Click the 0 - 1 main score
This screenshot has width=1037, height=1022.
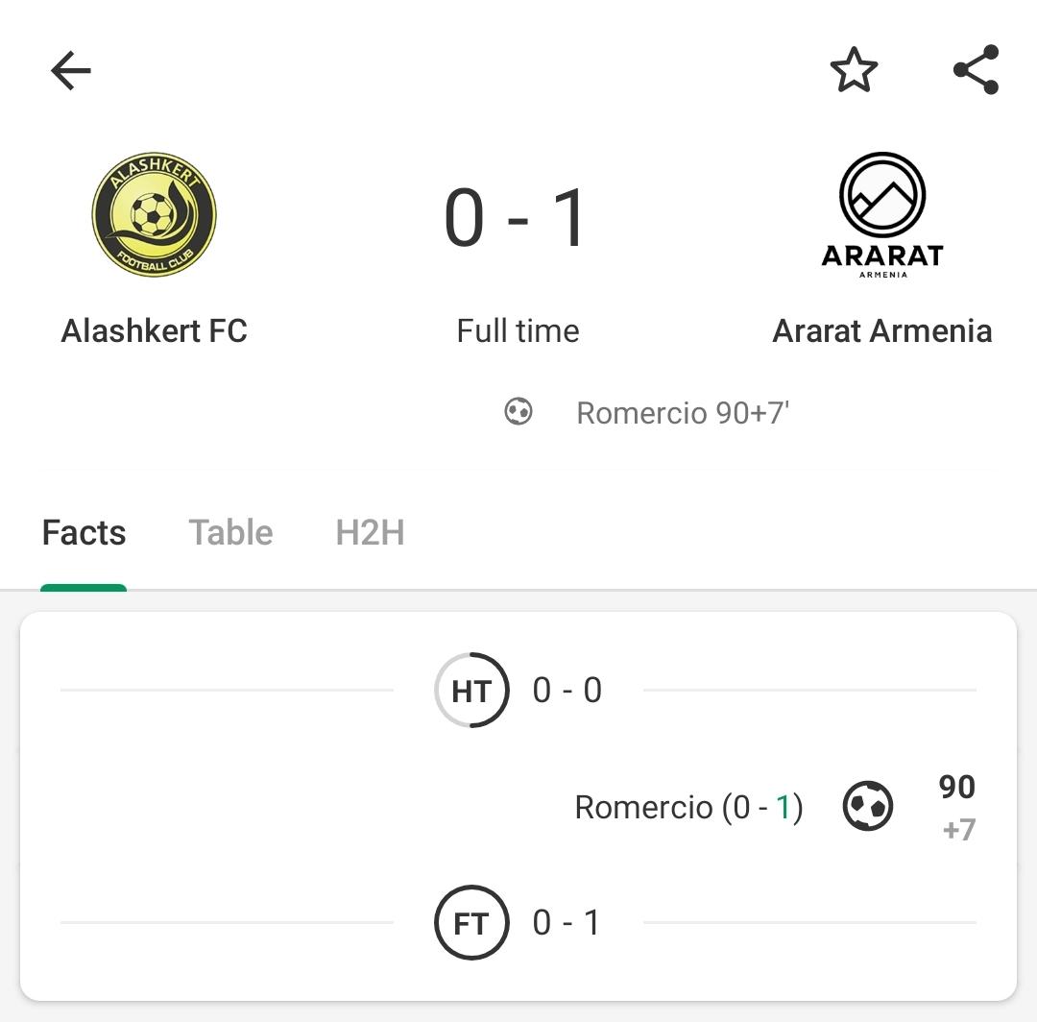[516, 217]
